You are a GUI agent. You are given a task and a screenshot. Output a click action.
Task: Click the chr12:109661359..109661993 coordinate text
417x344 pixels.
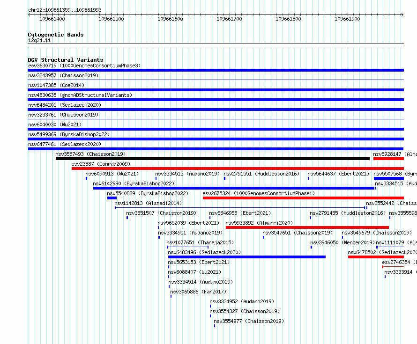(x=65, y=10)
